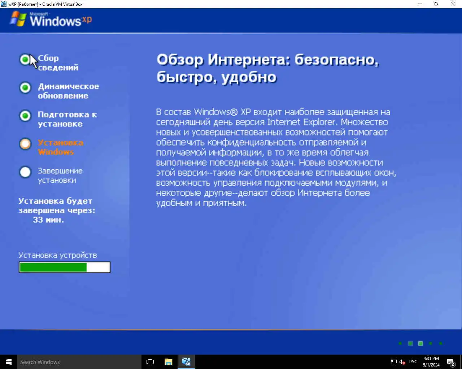Select the 'Динамическое обновление' step indicator
The height and width of the screenshot is (369, 462).
coord(25,88)
